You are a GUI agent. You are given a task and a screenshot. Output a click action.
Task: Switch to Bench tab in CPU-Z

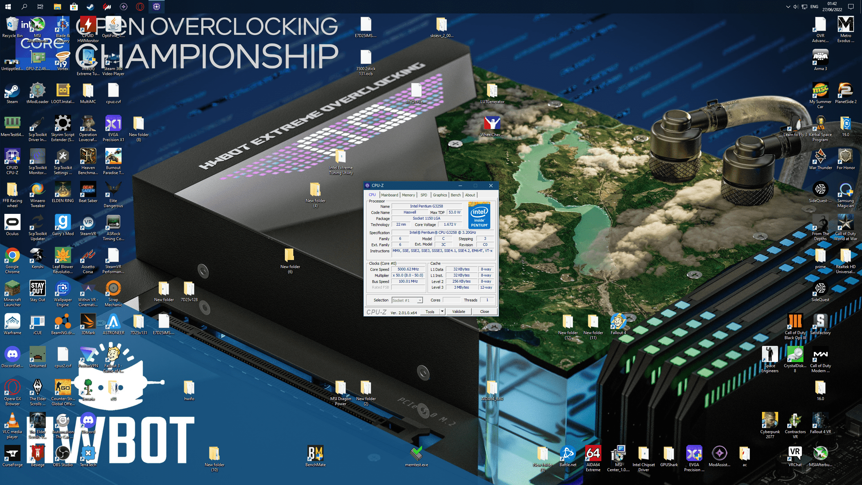(x=456, y=195)
